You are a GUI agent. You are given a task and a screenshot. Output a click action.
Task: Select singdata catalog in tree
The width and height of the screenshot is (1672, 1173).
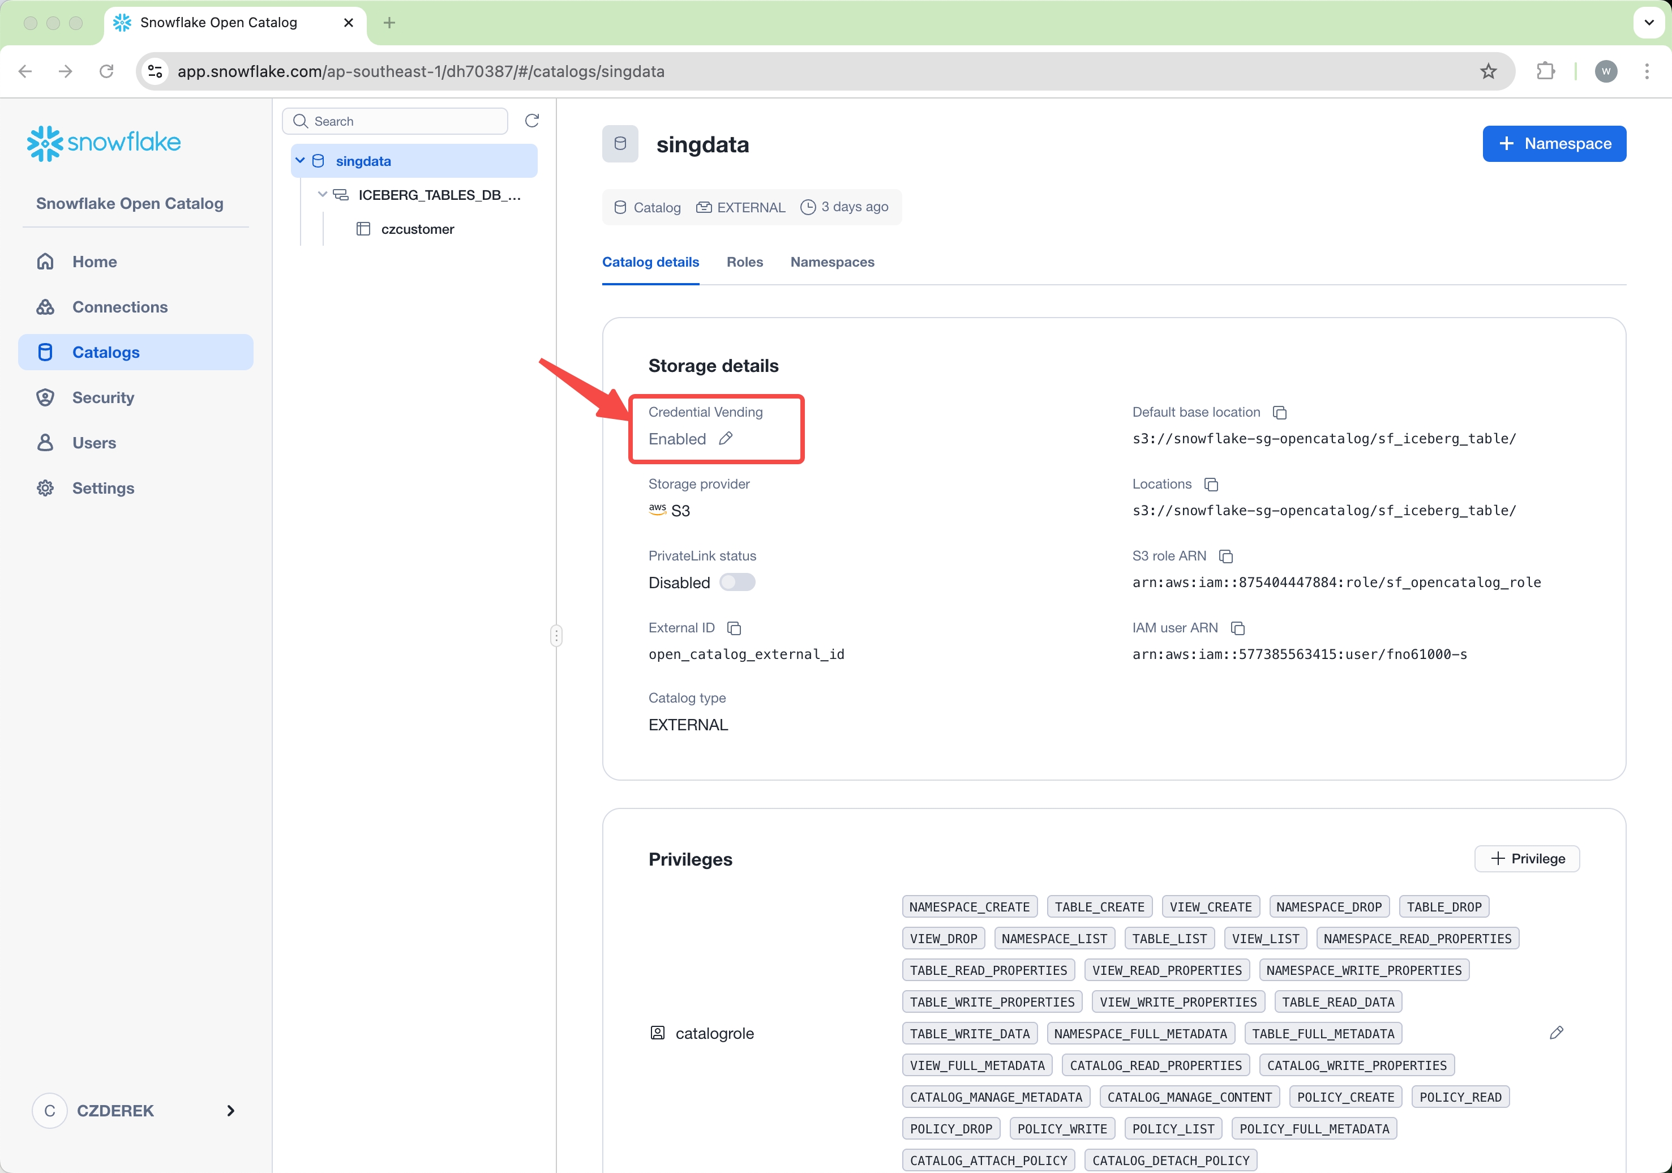[x=414, y=161]
